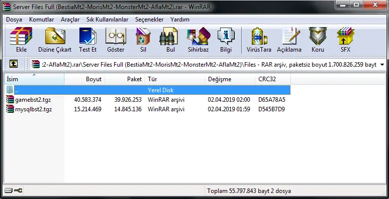Open the Dosya menu
389x199 pixels.
(x=14, y=20)
